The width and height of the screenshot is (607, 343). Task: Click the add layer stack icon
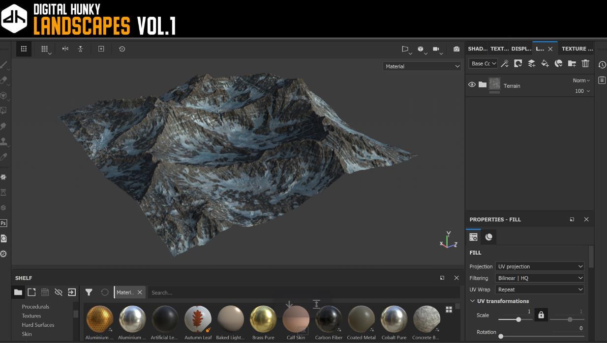[532, 63]
